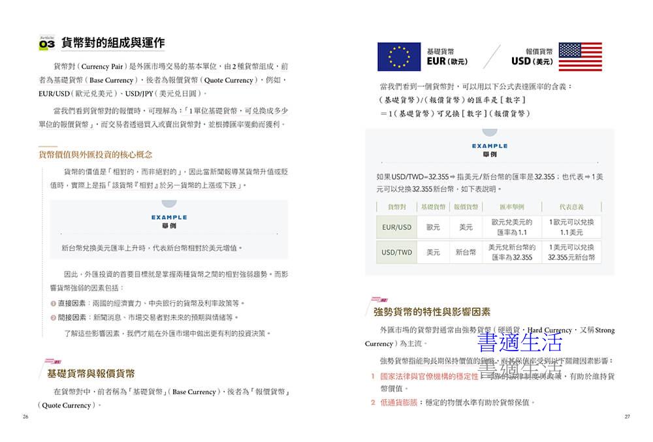Click the European Union flag image
Viewport: 653px width, 442px height.
click(398, 57)
